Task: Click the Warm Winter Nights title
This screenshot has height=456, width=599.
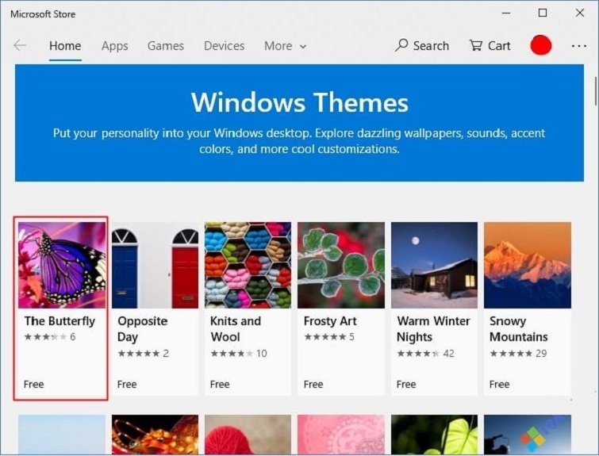Action: [433, 328]
